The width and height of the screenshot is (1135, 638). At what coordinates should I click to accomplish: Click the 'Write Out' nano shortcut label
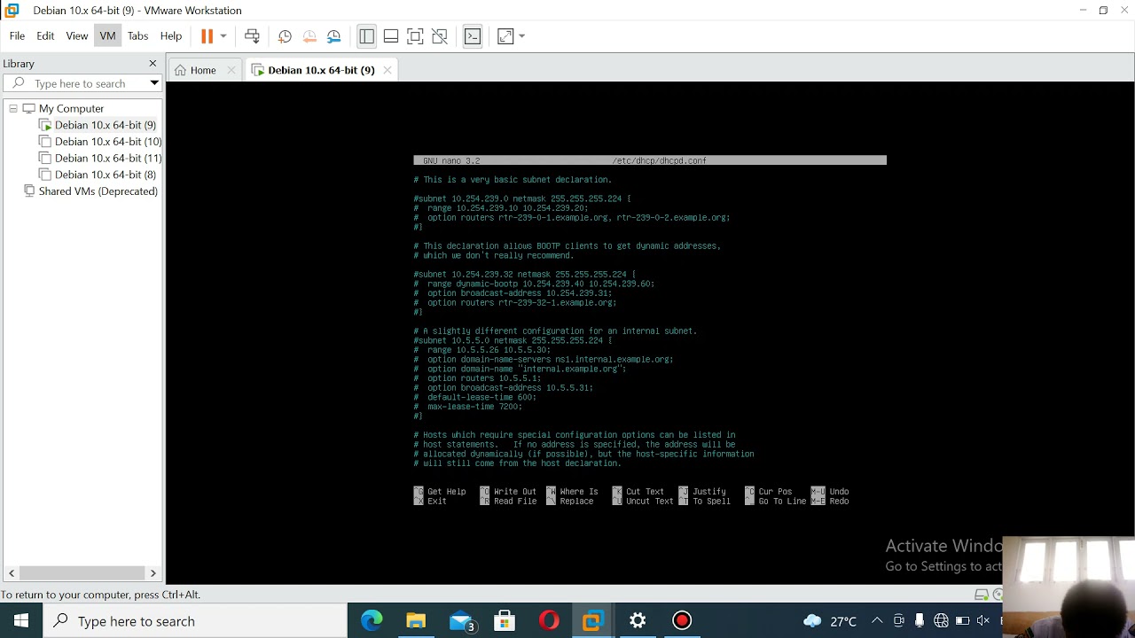click(514, 492)
